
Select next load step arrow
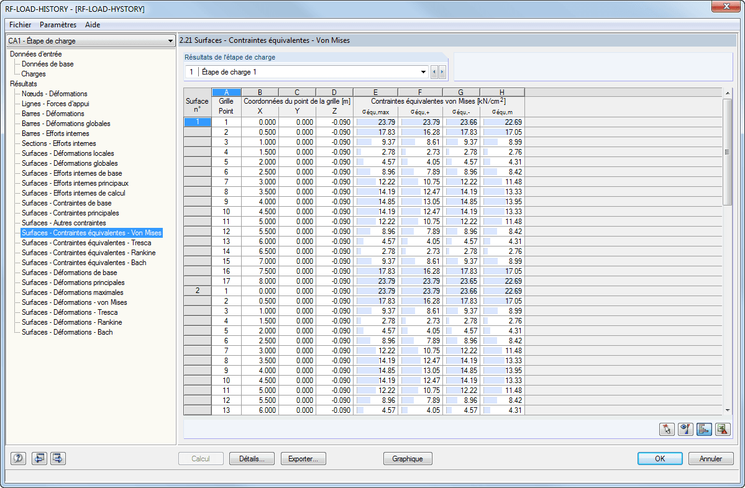click(x=442, y=72)
